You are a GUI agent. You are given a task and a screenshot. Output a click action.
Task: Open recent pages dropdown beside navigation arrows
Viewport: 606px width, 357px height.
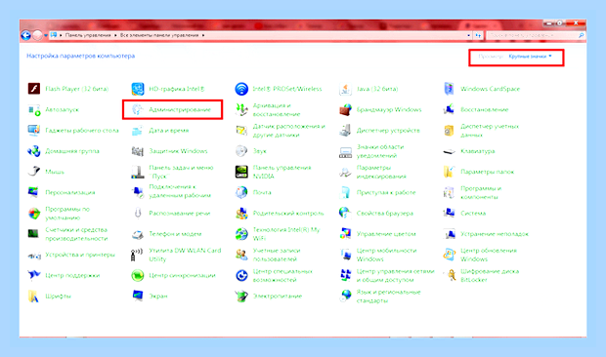[46, 35]
